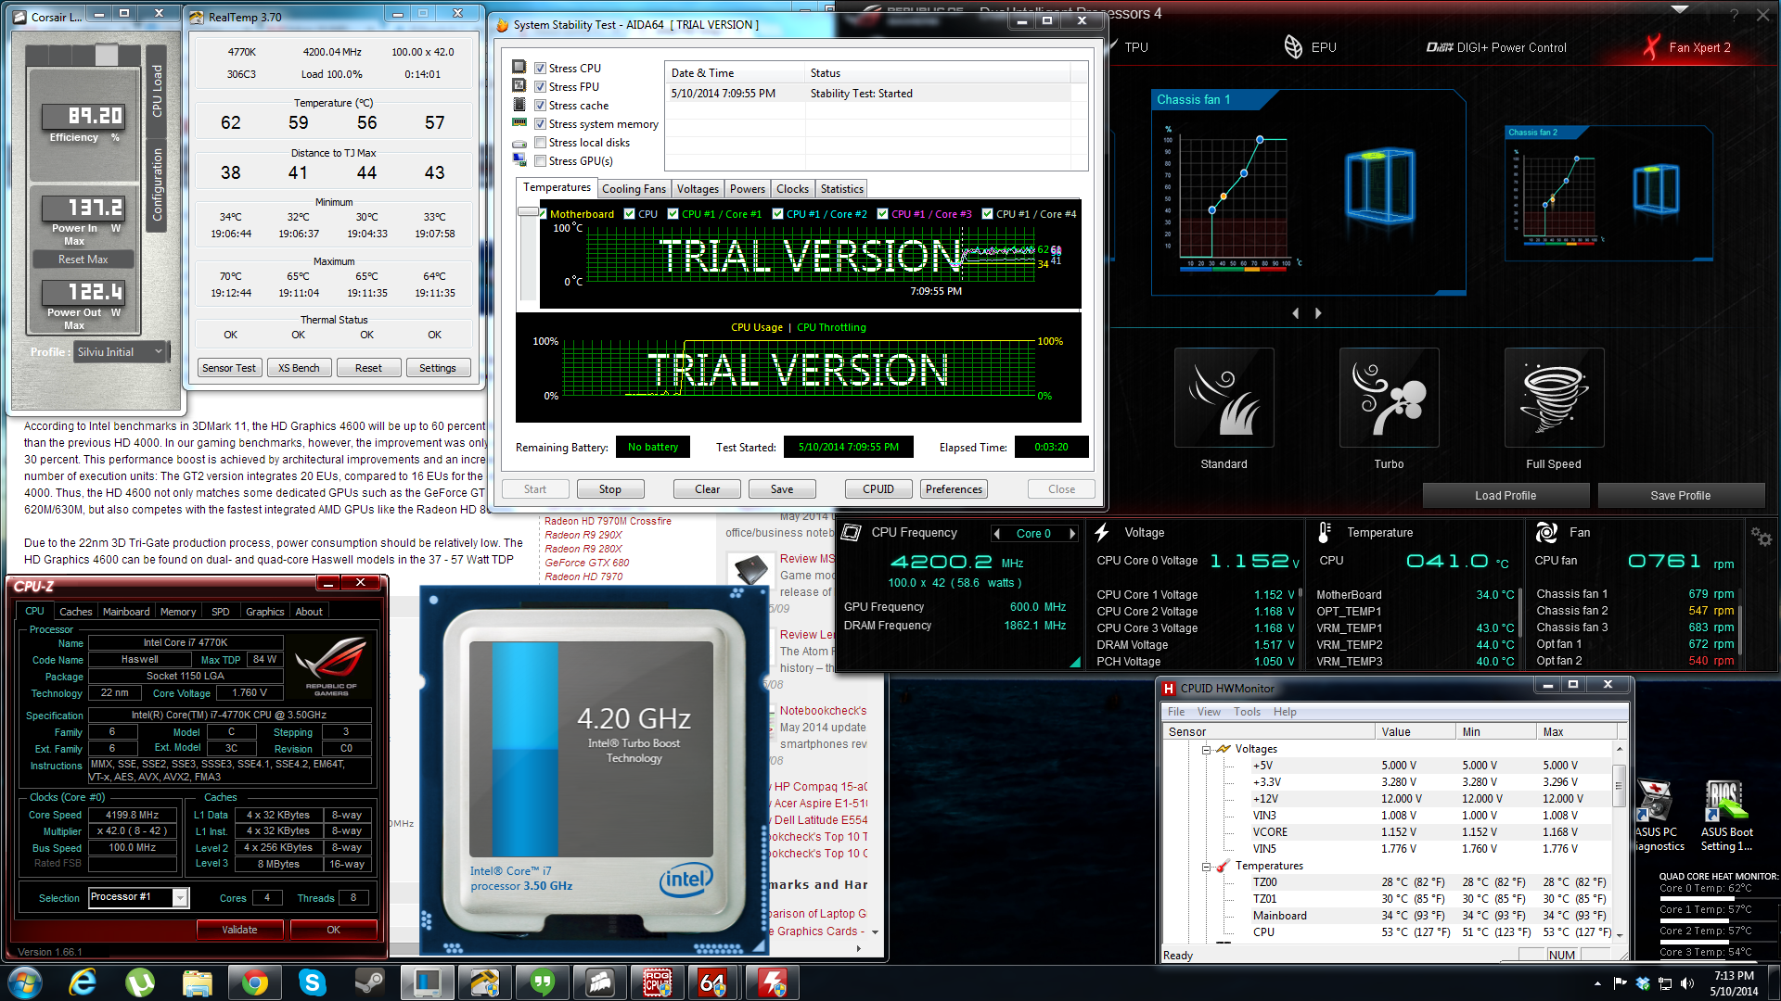Toggle Stress system memory checkbox
This screenshot has height=1001, width=1781.
pyautogui.click(x=540, y=123)
